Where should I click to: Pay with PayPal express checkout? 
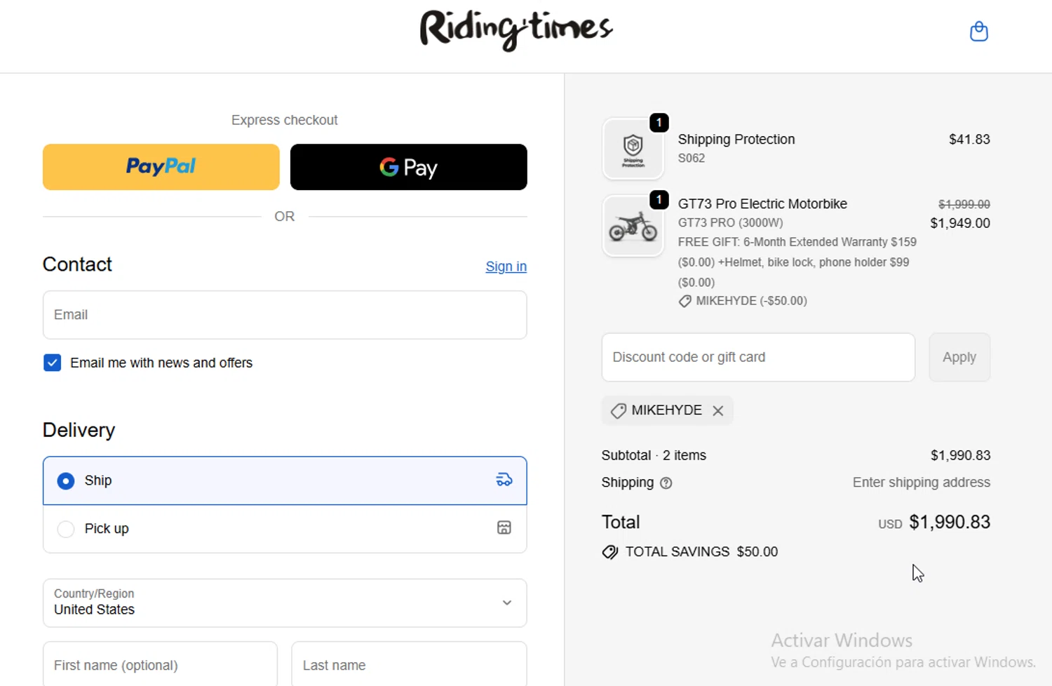(x=161, y=167)
